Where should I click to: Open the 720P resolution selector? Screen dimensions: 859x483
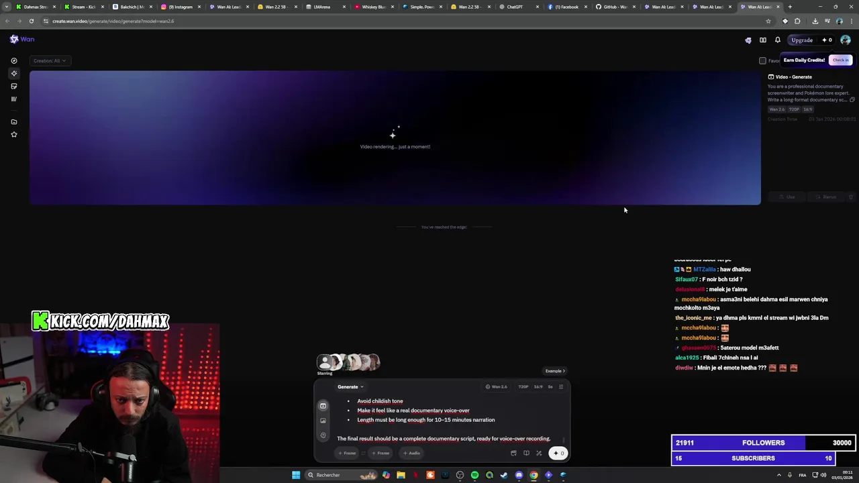tap(523, 387)
